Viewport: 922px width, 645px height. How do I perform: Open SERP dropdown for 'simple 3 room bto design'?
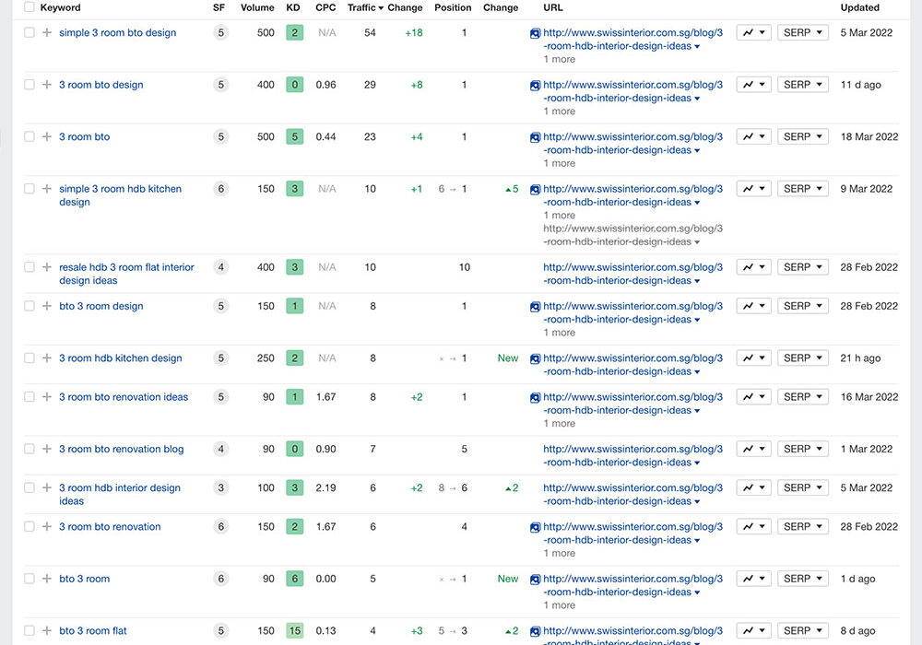(802, 32)
